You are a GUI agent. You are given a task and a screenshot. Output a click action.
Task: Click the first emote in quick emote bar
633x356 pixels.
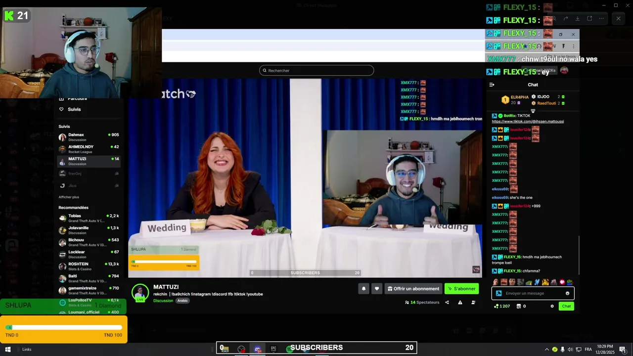[496, 282]
